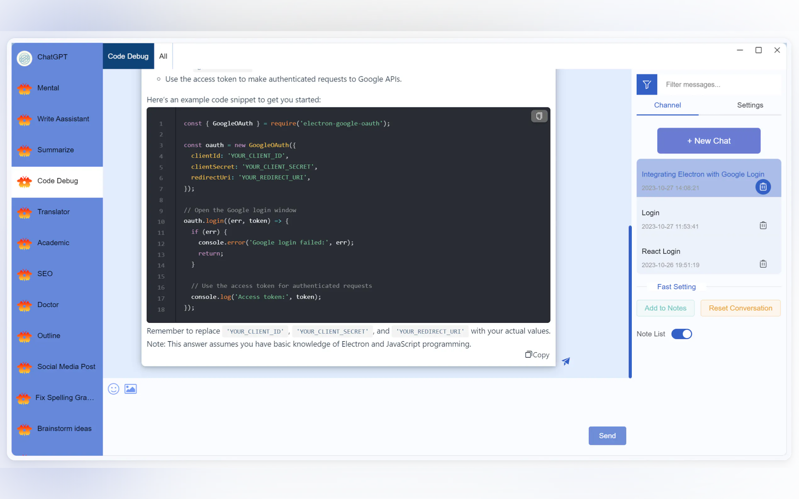This screenshot has height=499, width=799.
Task: Delete the React Login chat
Action: [763, 264]
